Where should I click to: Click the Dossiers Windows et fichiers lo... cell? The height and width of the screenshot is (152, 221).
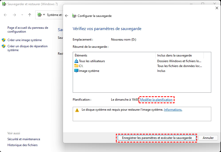[179, 61]
